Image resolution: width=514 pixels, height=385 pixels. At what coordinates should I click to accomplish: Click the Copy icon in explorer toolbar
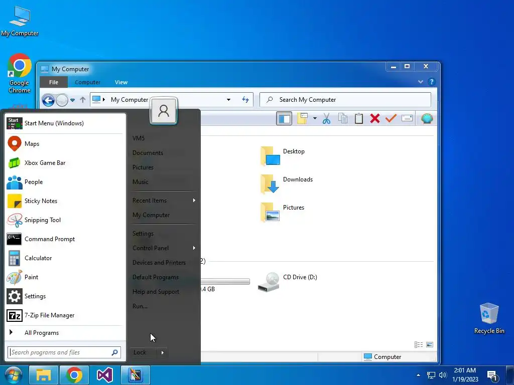click(342, 118)
